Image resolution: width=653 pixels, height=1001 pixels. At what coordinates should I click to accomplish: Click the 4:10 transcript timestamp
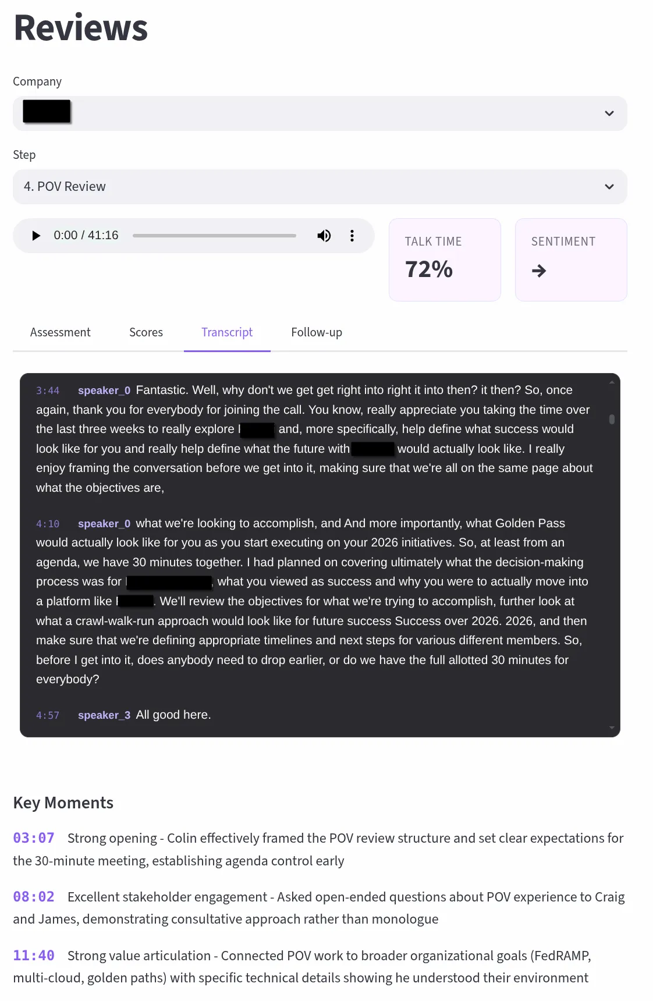[48, 524]
